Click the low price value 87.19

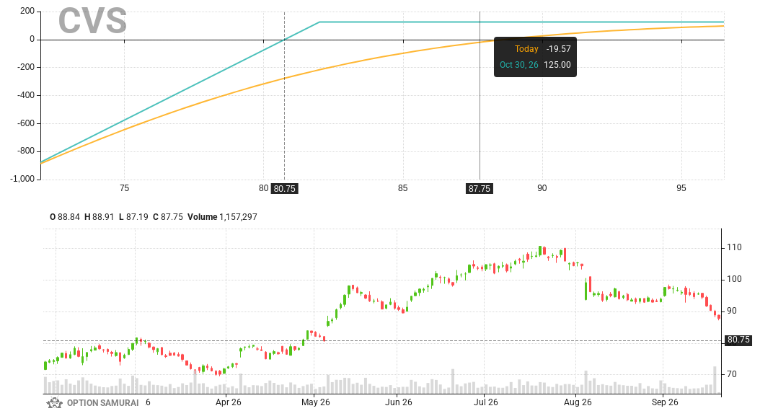pos(137,217)
